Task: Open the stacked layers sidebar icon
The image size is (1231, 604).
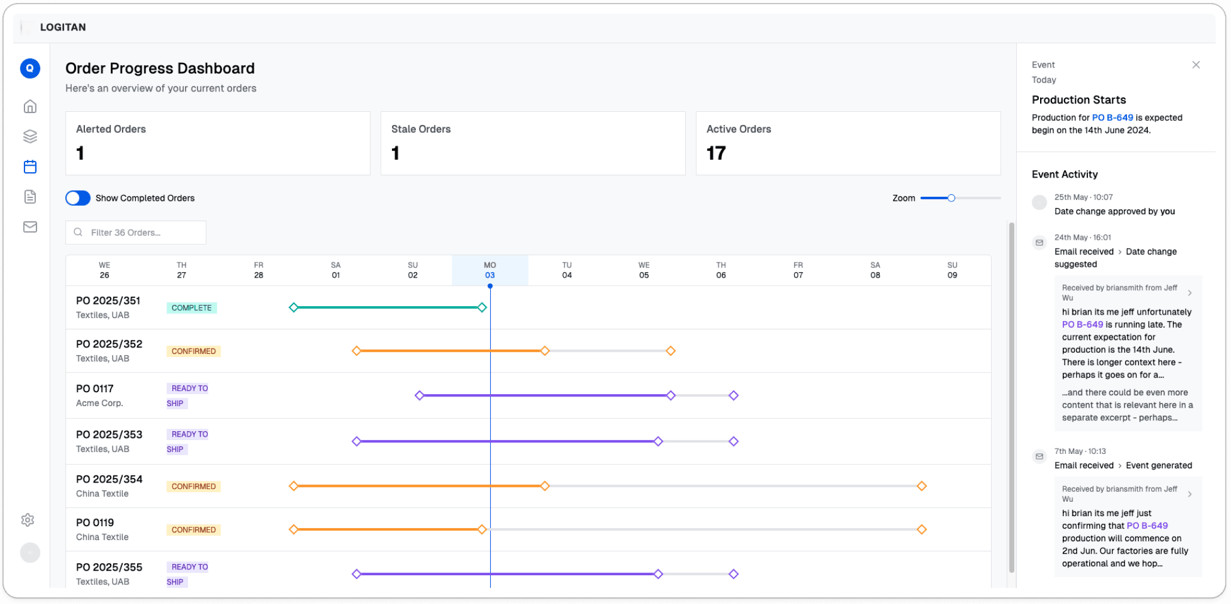Action: point(30,136)
